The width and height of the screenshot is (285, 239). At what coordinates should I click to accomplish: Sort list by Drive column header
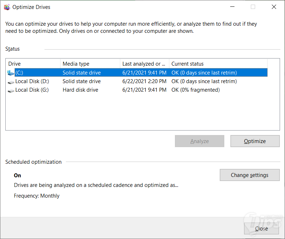pyautogui.click(x=33, y=64)
